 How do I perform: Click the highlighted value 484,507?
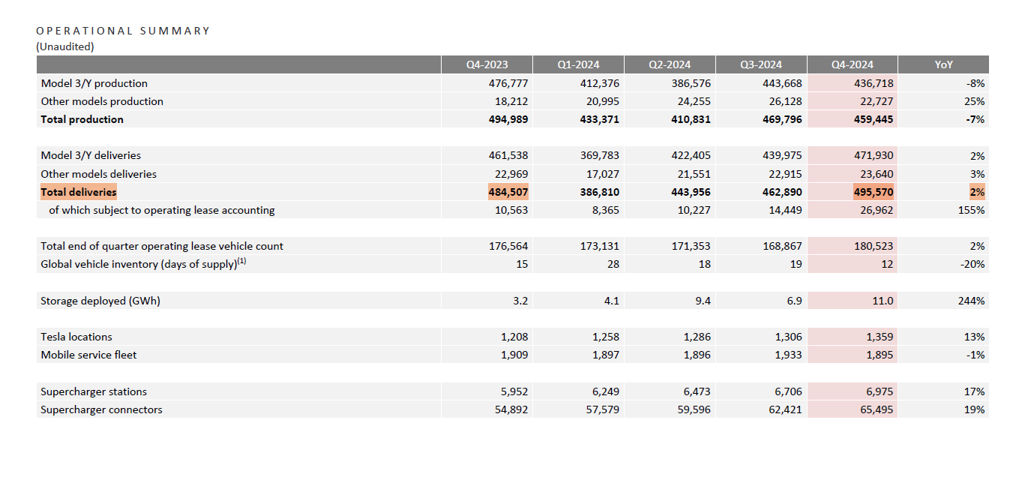point(508,192)
